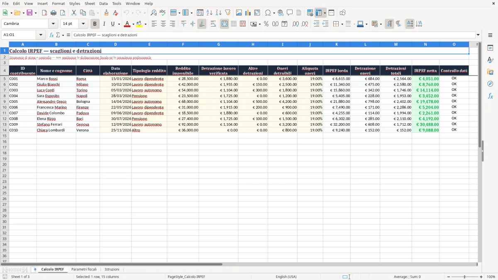The image size is (498, 280).
Task: Toggle Italic formatting
Action: tap(104, 24)
